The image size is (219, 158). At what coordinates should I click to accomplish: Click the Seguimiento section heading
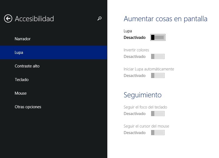tap(143, 95)
